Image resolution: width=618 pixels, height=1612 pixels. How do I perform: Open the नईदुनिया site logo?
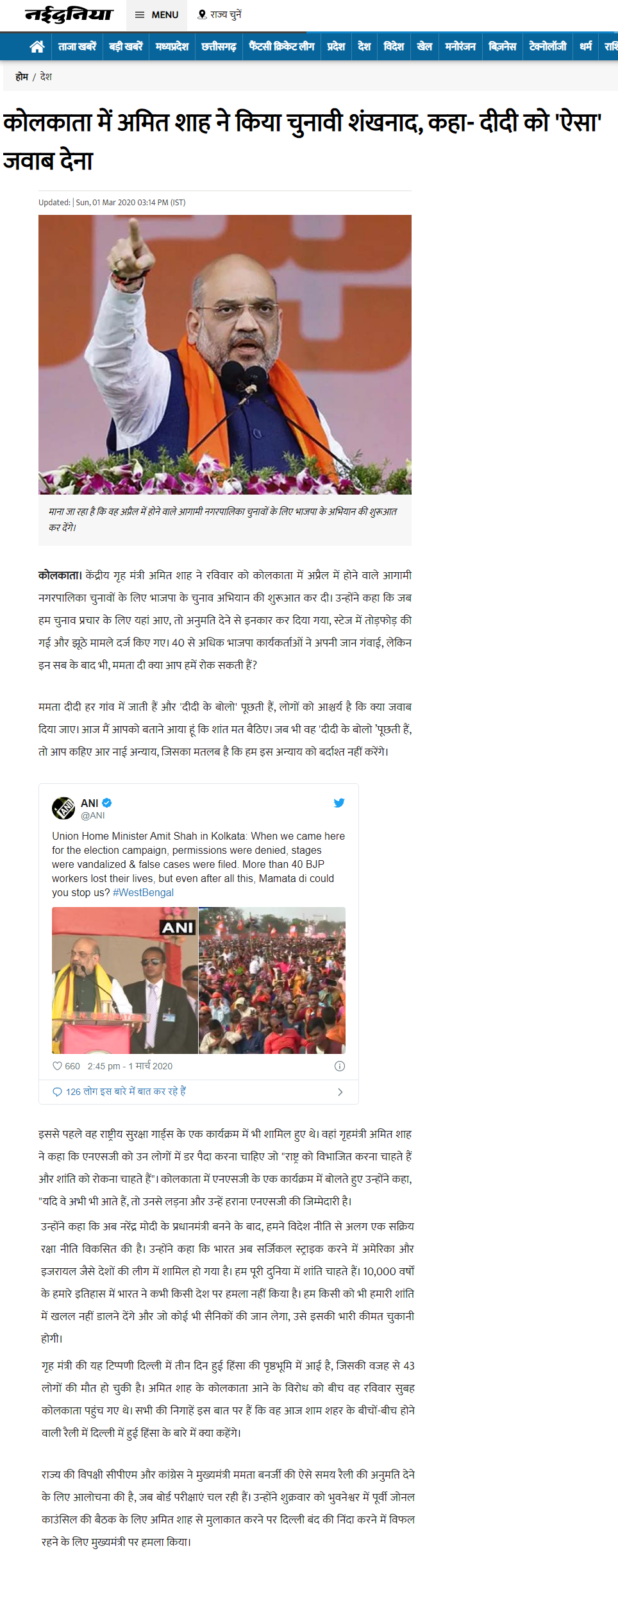[x=69, y=14]
